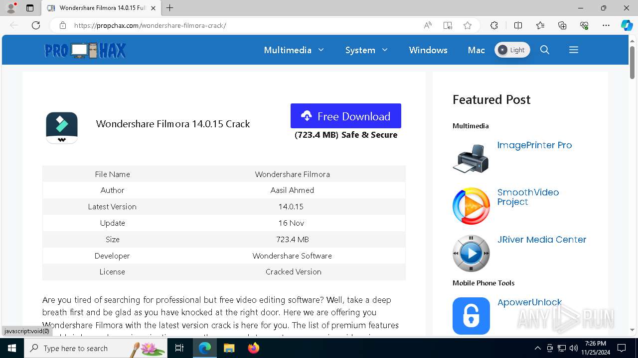Open File Explorer from the taskbar
This screenshot has height=358, width=638.
[229, 348]
